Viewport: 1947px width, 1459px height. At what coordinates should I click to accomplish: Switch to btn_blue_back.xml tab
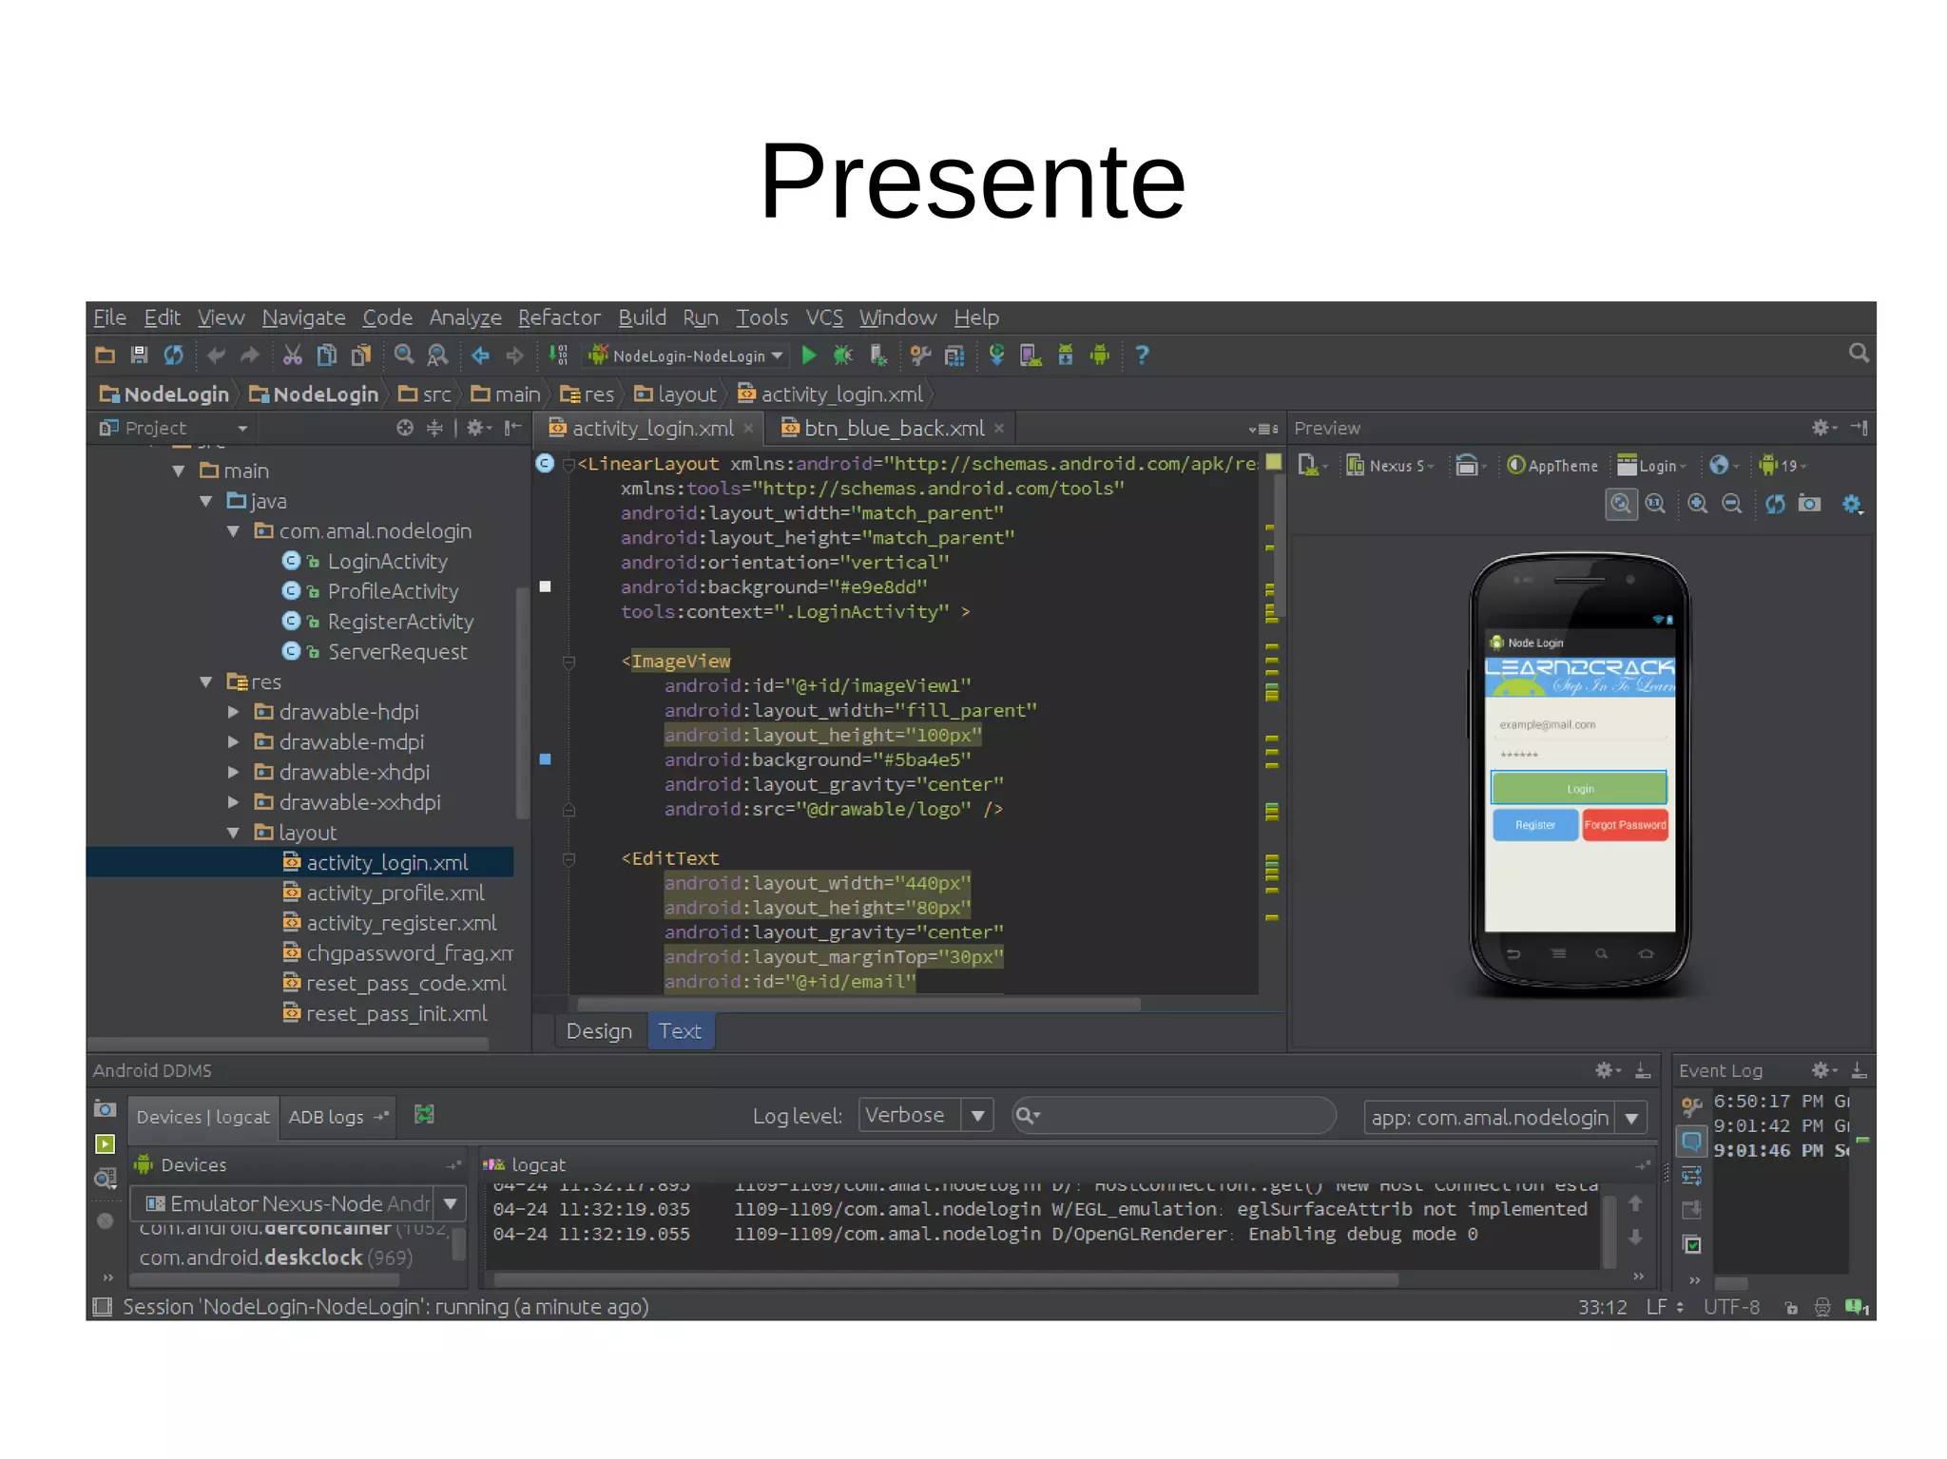893,429
